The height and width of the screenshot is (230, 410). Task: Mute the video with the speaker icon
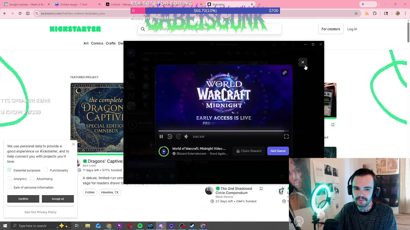(x=186, y=137)
